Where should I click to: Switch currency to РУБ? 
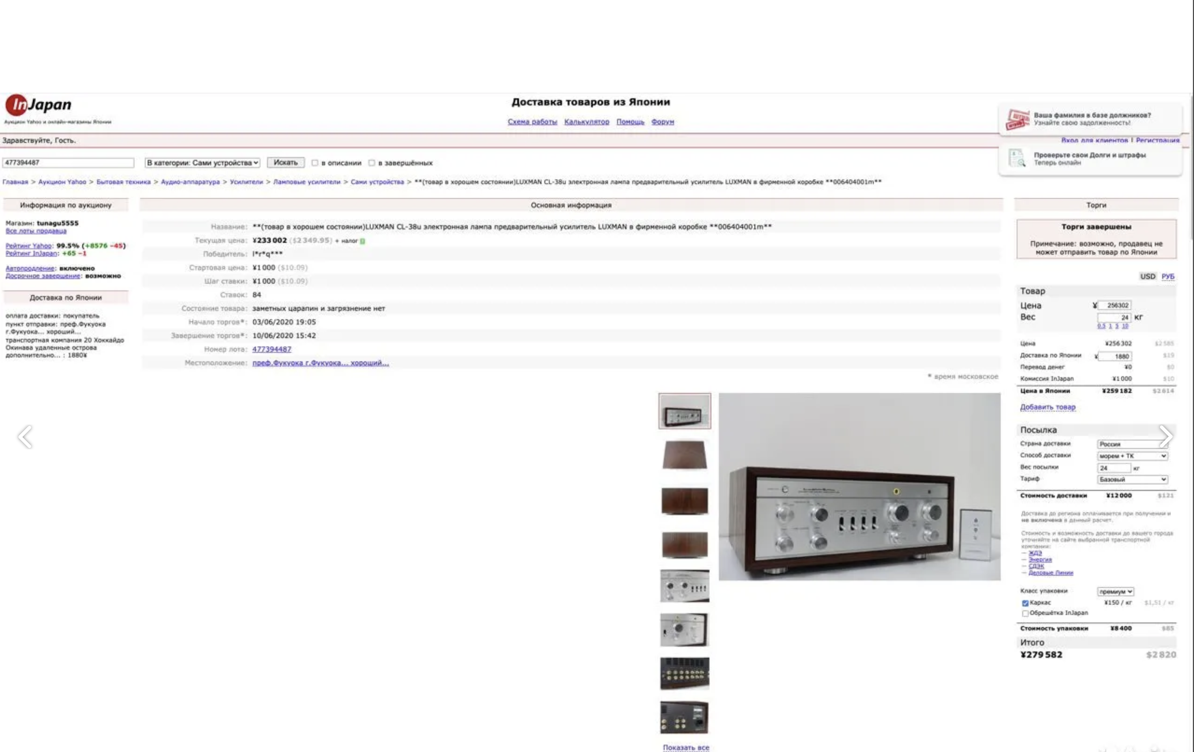click(1168, 277)
